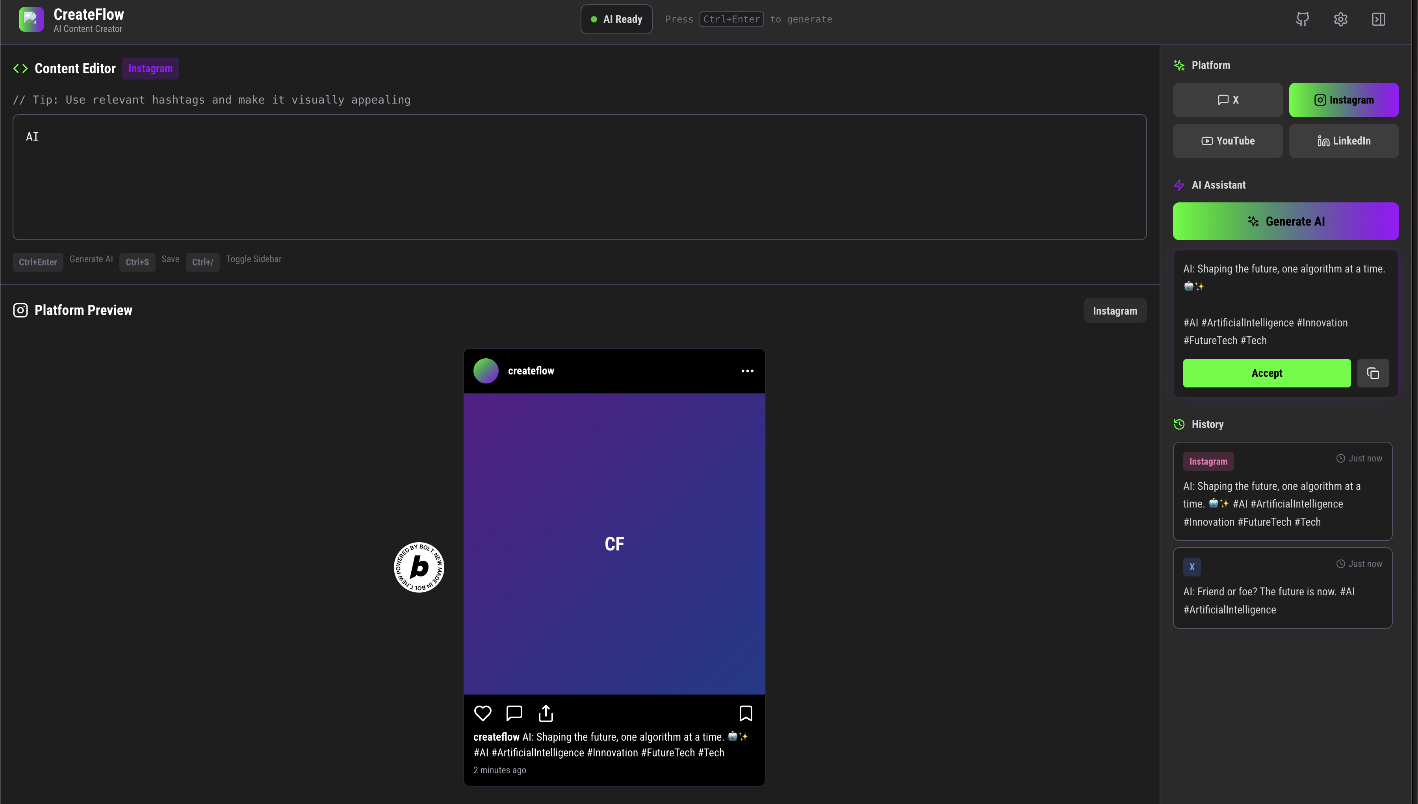Open the three-dot post options menu
The width and height of the screenshot is (1418, 804).
point(747,371)
